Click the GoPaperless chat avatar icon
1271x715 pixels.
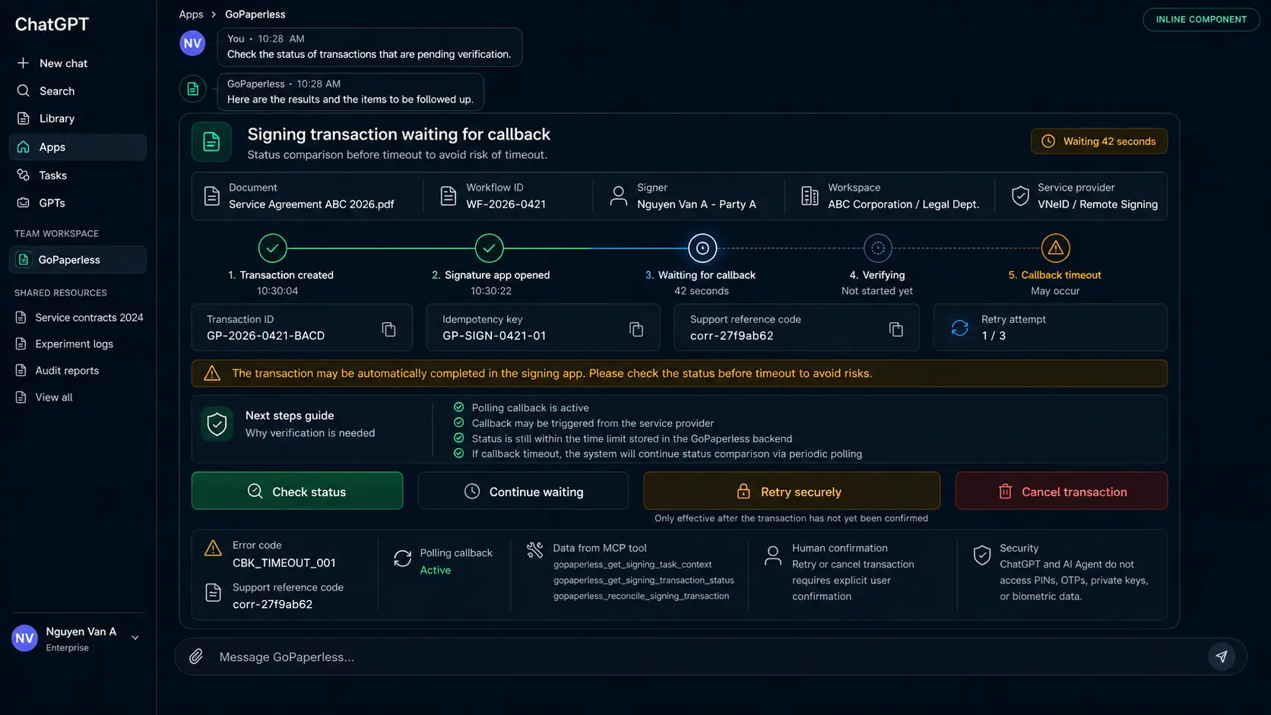pyautogui.click(x=193, y=89)
